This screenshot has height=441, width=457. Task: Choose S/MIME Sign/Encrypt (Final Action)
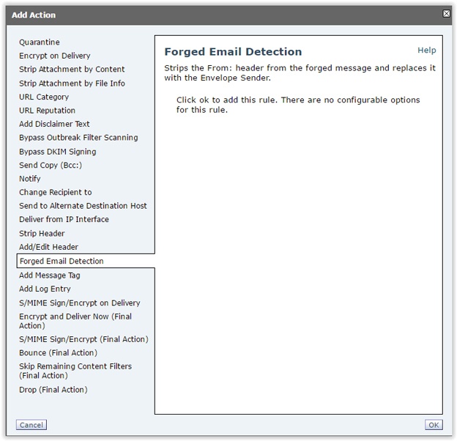(83, 339)
